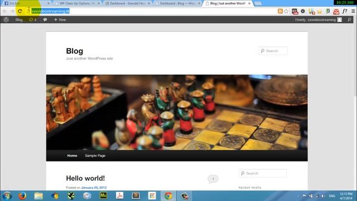Open File Explorer from the taskbar

(x=38, y=196)
